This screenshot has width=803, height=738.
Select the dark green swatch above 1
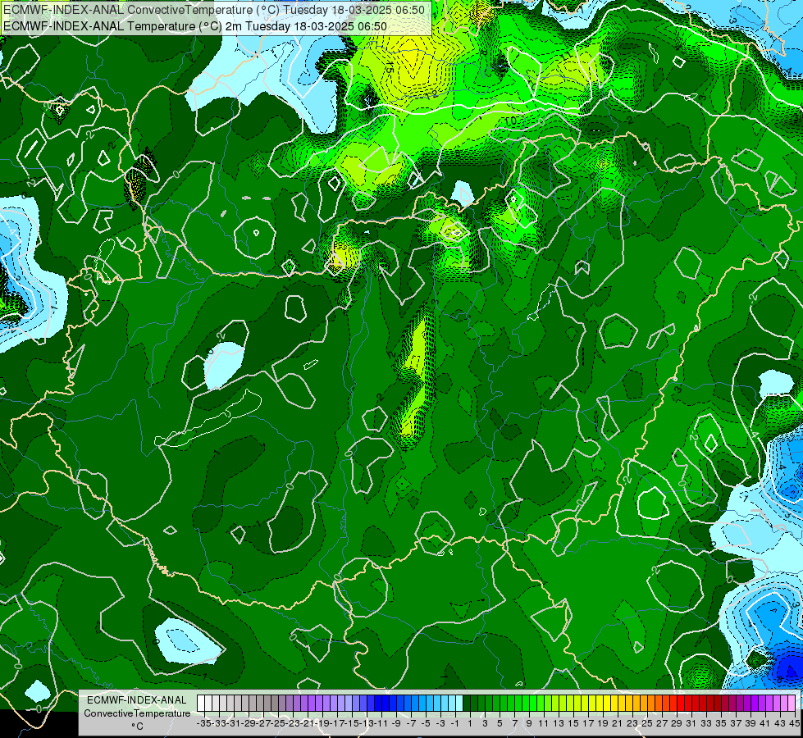(x=467, y=703)
